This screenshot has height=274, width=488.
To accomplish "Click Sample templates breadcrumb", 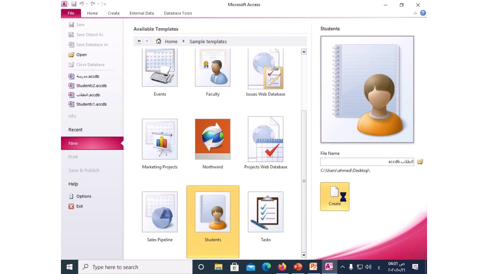I will [208, 41].
